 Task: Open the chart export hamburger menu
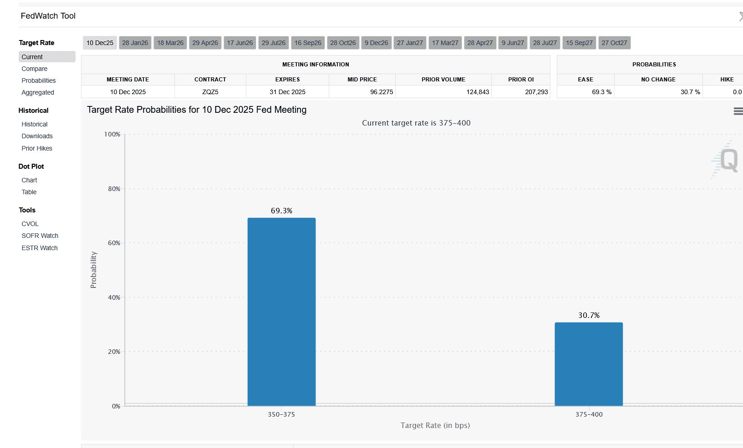tap(738, 111)
